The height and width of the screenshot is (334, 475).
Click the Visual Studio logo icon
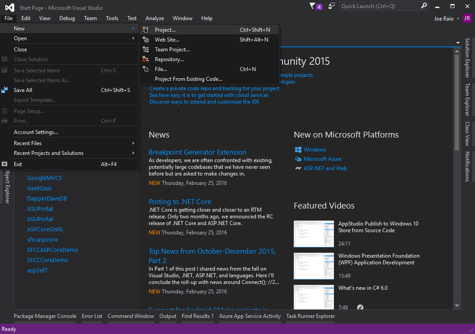pyautogui.click(x=10, y=8)
